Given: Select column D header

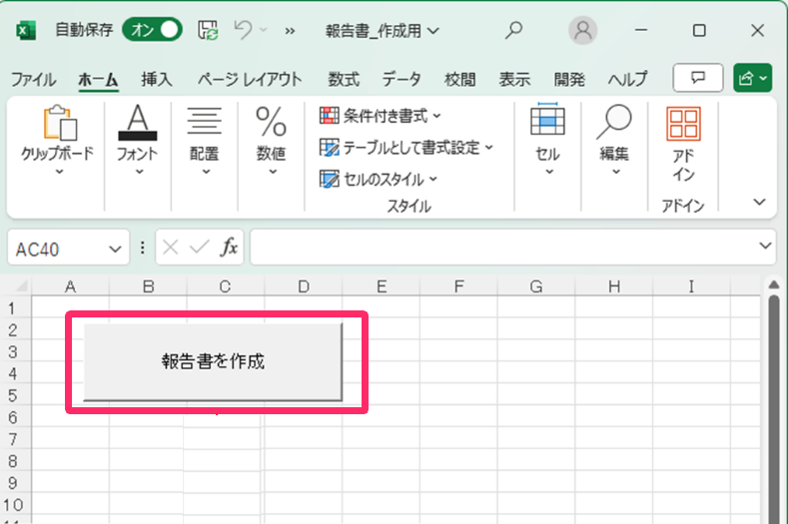Looking at the screenshot, I should click(304, 286).
